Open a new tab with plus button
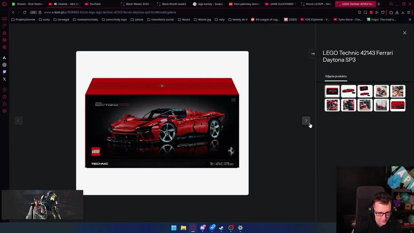 [x=378, y=4]
